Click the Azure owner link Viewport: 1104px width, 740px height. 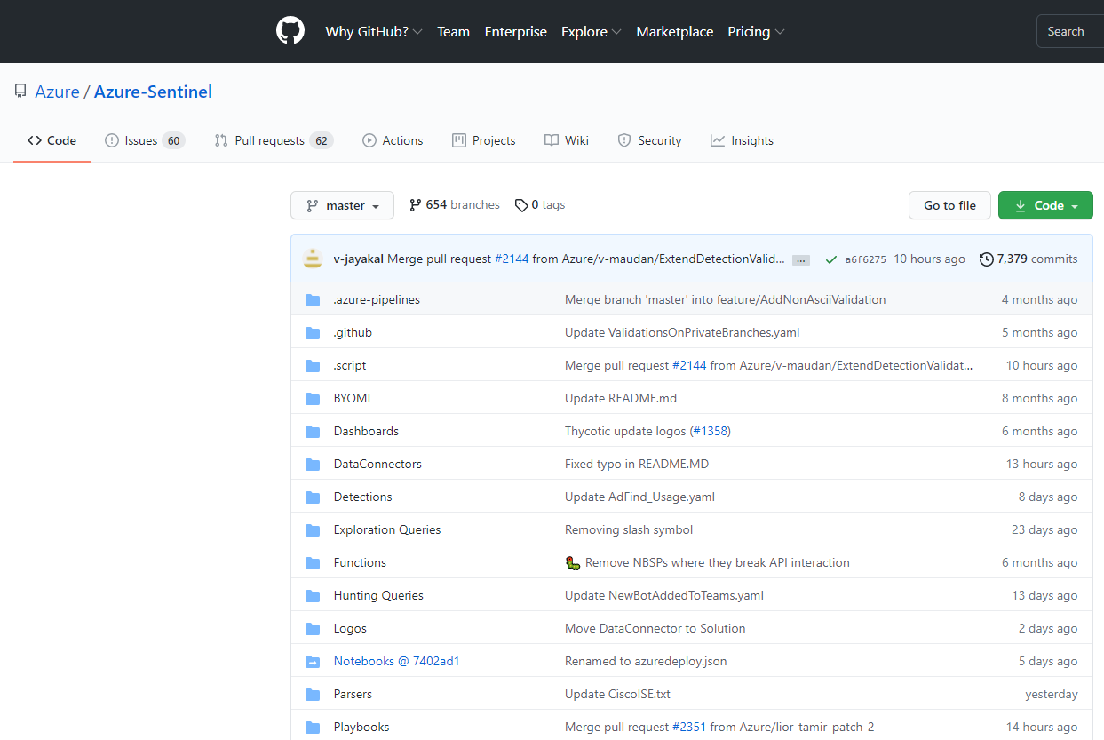57,92
